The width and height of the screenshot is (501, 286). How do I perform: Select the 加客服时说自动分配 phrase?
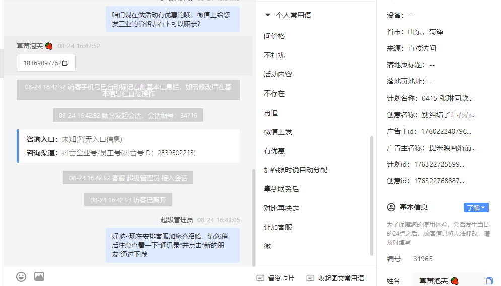[x=296, y=170]
